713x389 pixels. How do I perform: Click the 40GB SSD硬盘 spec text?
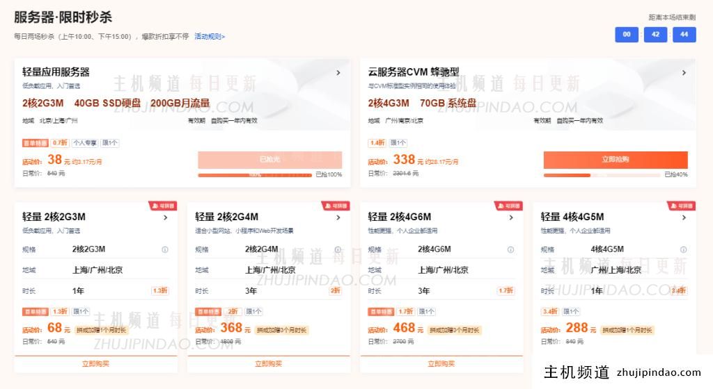107,104
